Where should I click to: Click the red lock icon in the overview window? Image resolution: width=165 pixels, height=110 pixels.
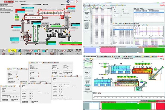[164, 59]
